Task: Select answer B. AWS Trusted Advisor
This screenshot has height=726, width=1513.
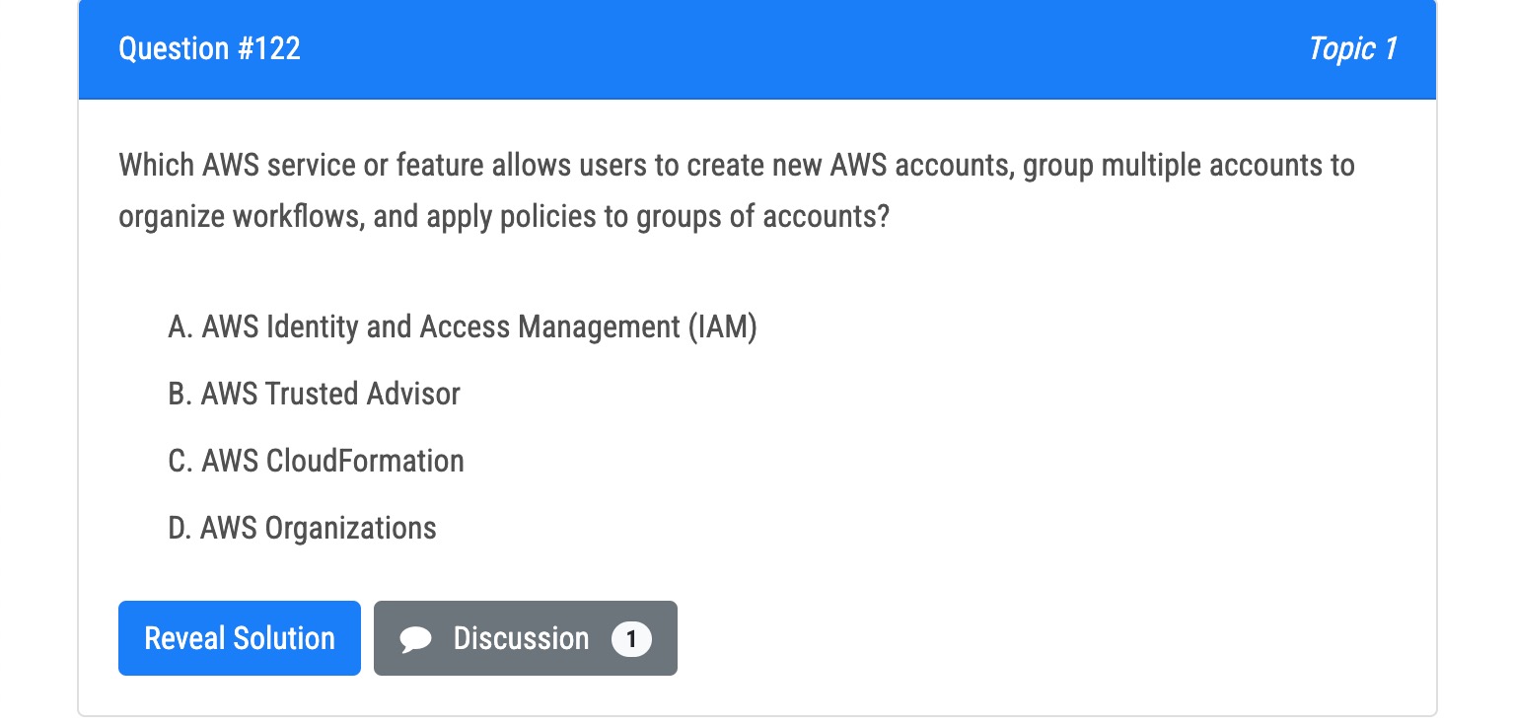Action: pos(315,394)
